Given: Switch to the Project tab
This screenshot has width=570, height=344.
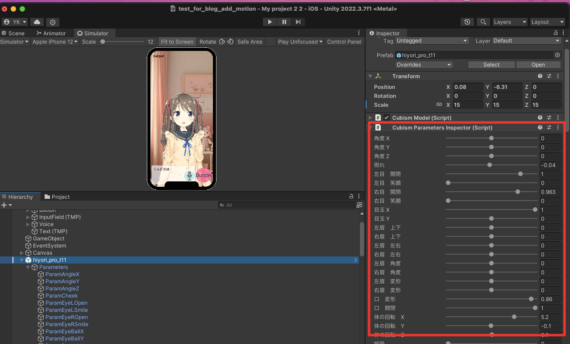Looking at the screenshot, I should tap(57, 197).
